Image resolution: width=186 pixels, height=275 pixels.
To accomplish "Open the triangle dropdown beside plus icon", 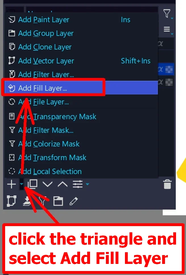I will click(22, 184).
